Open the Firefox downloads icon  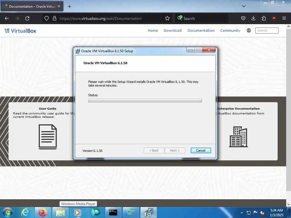pyautogui.click(x=253, y=18)
